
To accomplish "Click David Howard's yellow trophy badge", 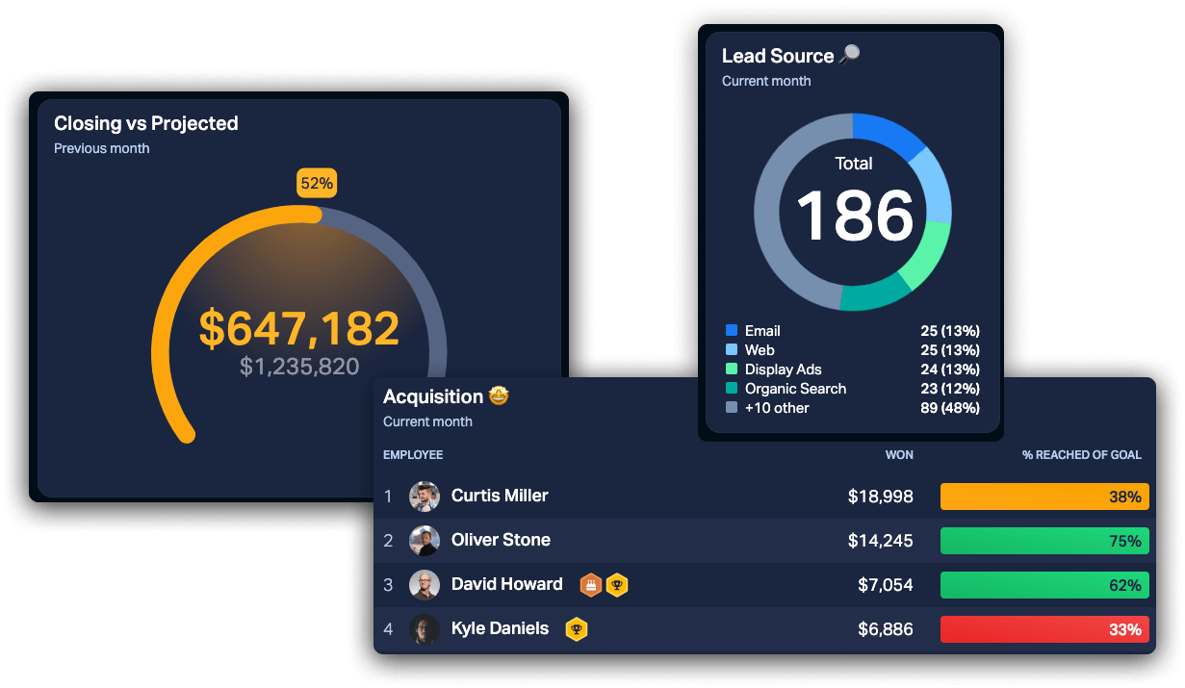I will coord(617,584).
